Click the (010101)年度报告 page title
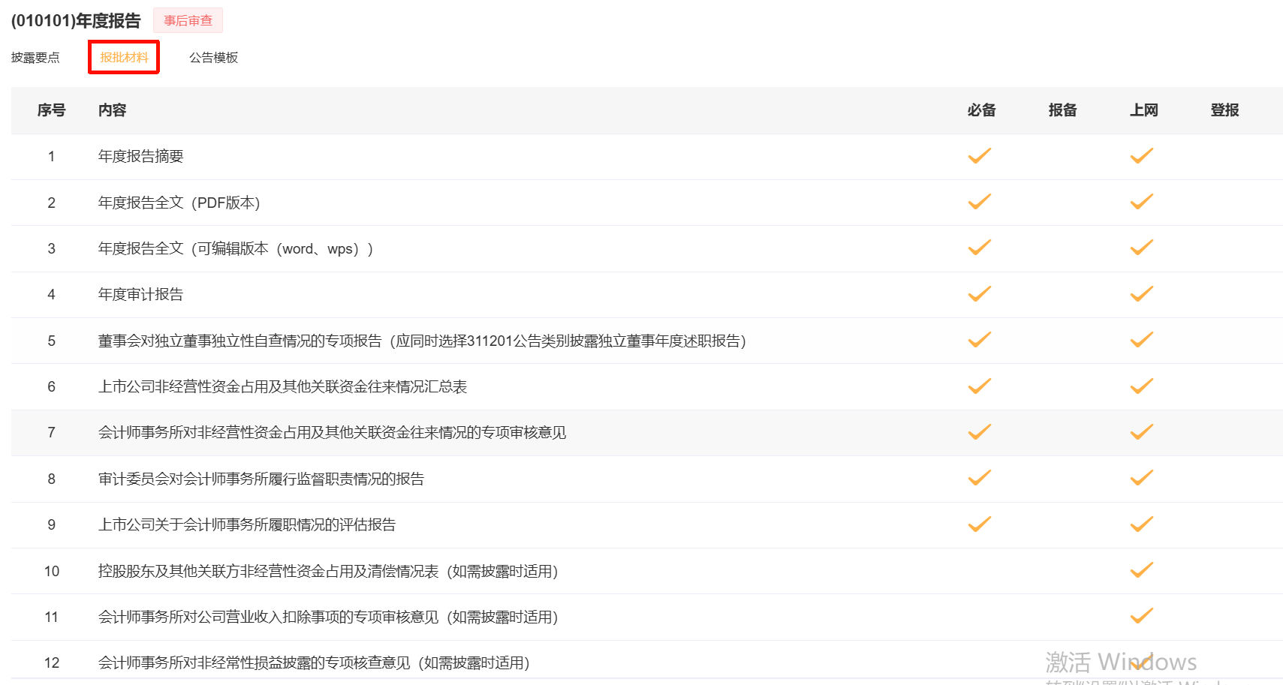 point(76,21)
